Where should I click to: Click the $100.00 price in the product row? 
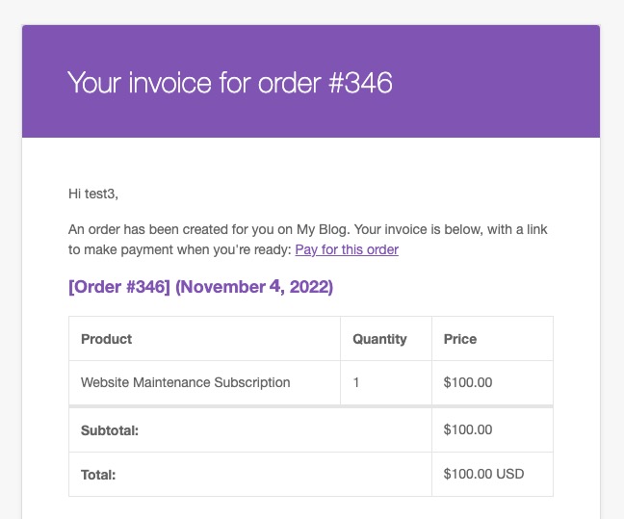point(468,382)
